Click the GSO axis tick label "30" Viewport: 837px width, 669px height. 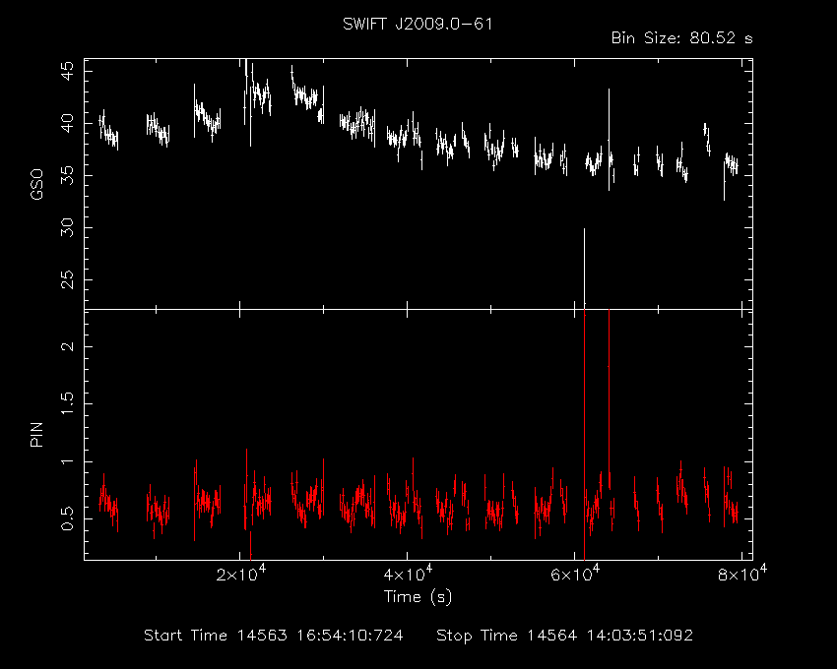point(68,228)
